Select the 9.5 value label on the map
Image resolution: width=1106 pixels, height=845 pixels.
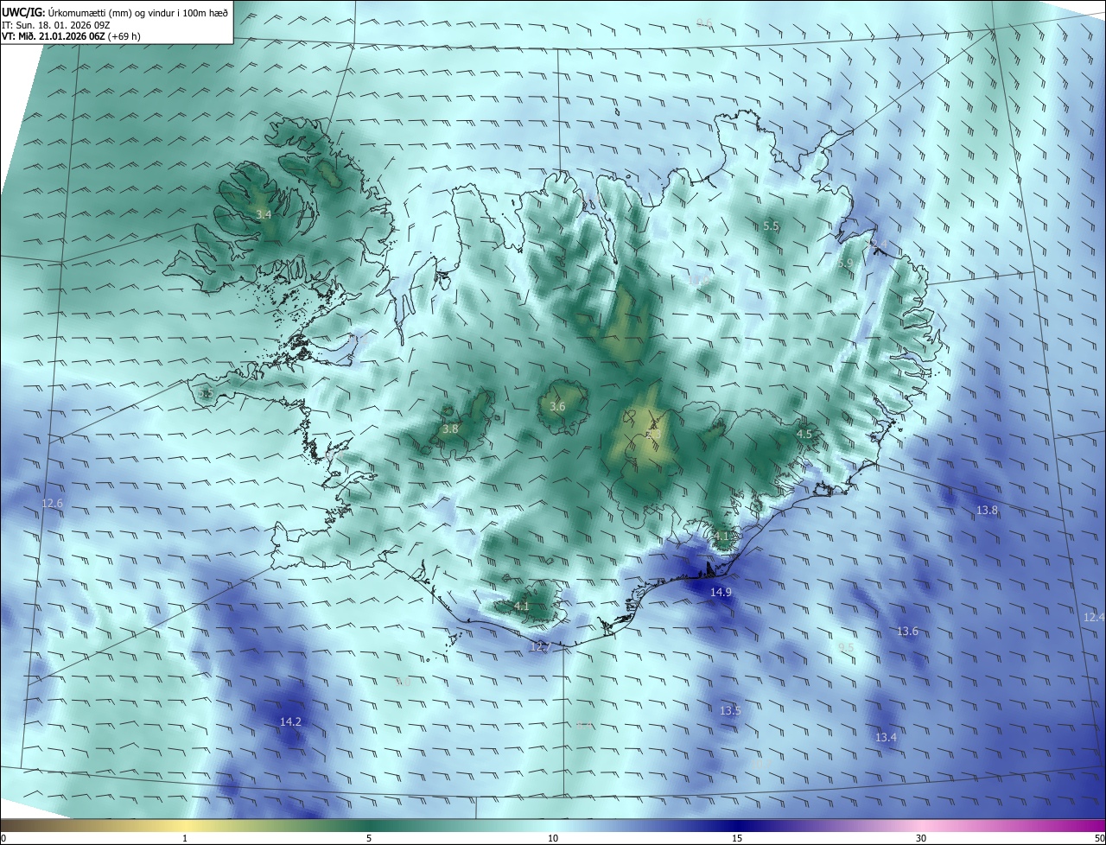coord(846,647)
